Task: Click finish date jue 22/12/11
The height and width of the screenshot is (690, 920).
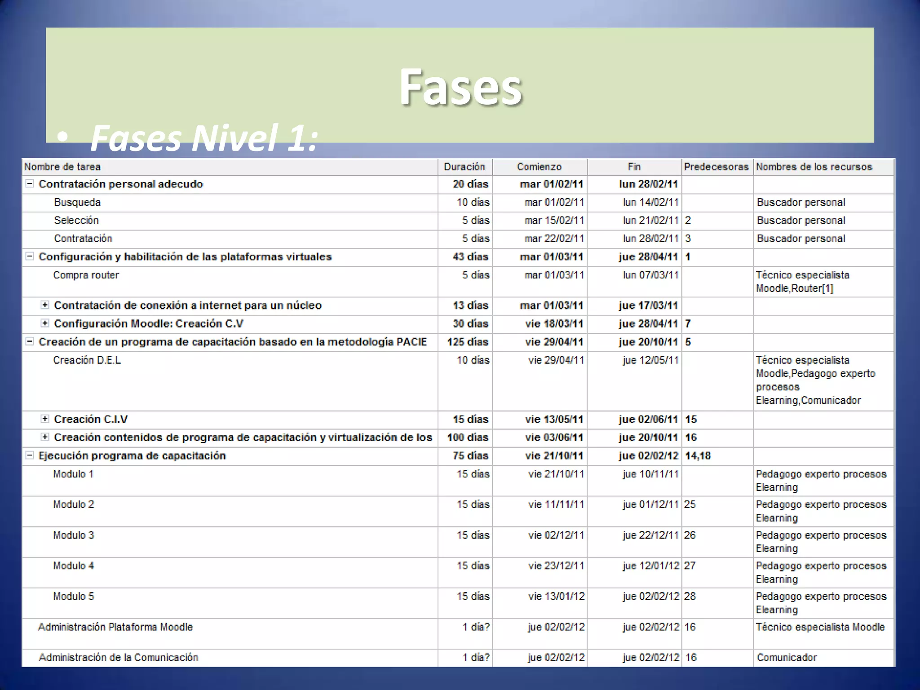Action: coord(634,542)
